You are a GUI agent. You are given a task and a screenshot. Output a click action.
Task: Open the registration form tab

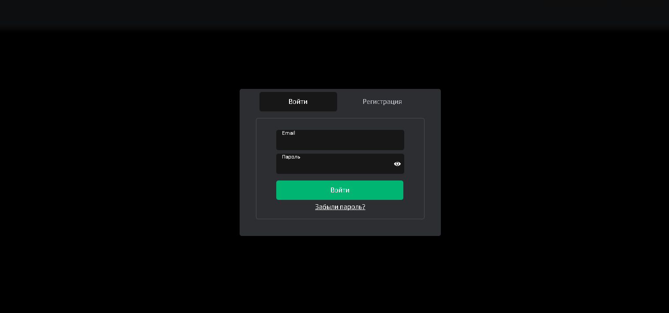click(x=382, y=102)
